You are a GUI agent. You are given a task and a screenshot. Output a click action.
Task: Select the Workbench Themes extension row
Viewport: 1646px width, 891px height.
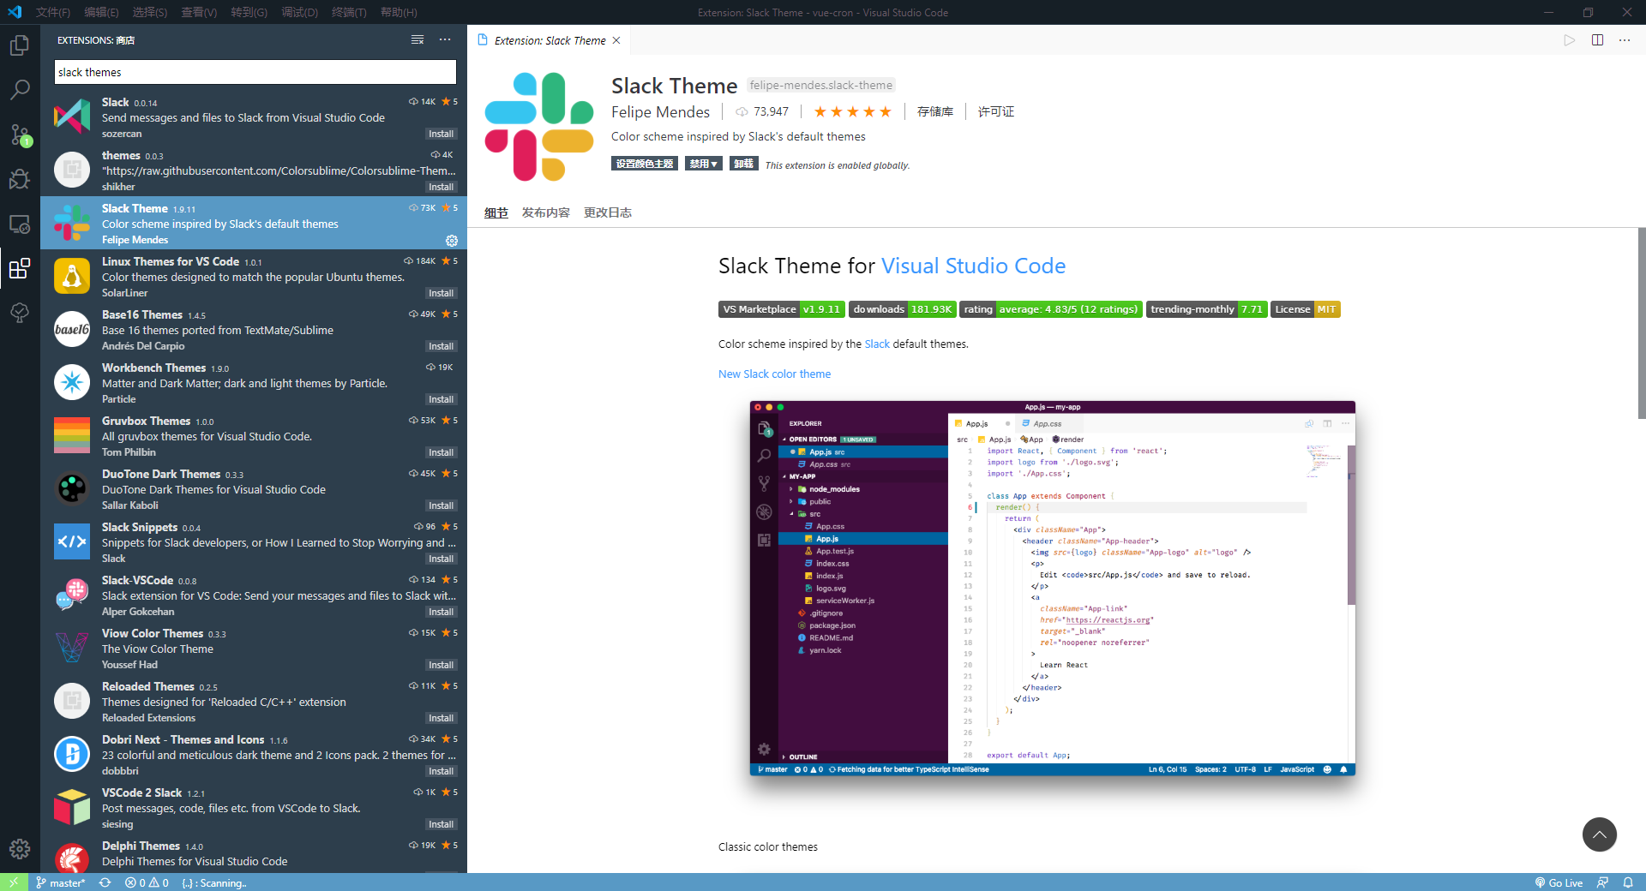tap(254, 383)
